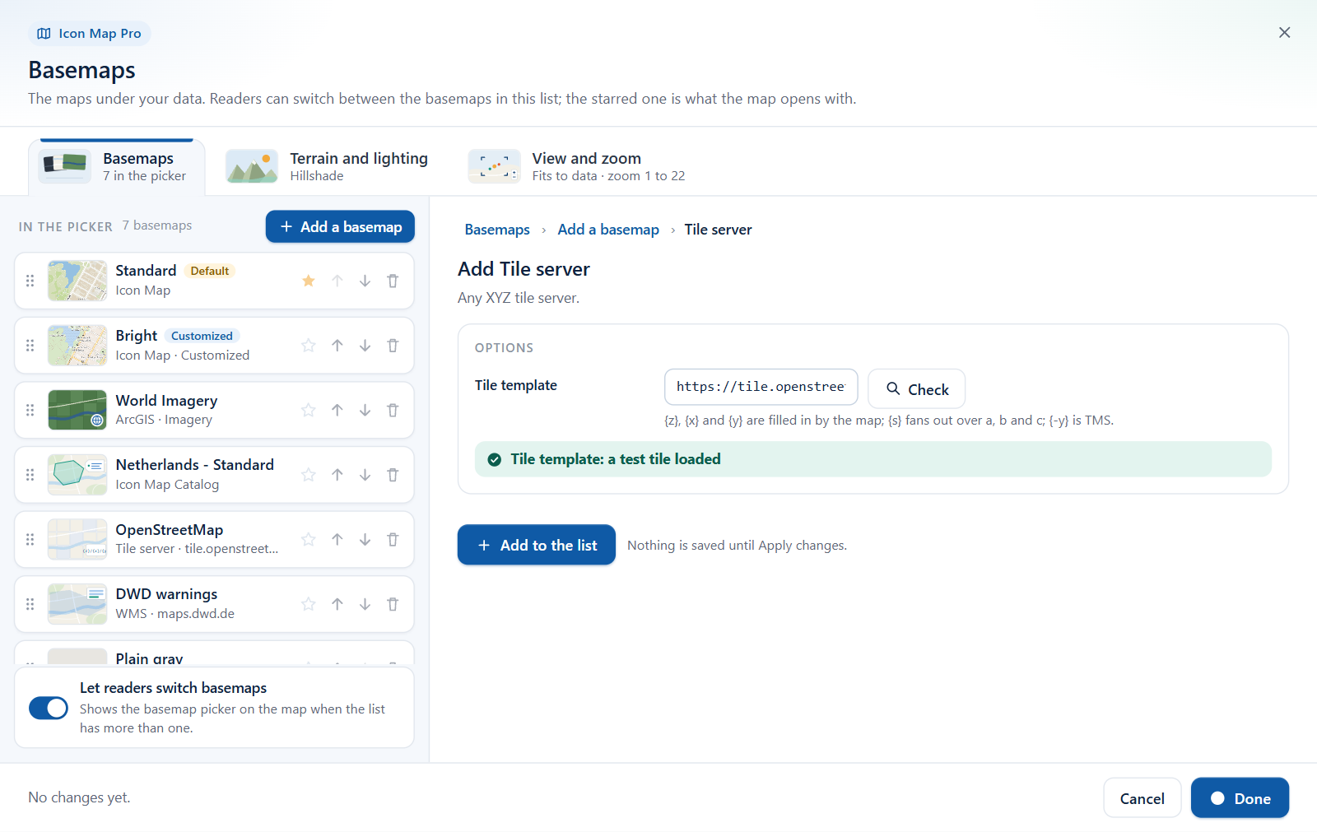Click drag handle of DWD warnings row
This screenshot has height=832, width=1317.
(30, 604)
